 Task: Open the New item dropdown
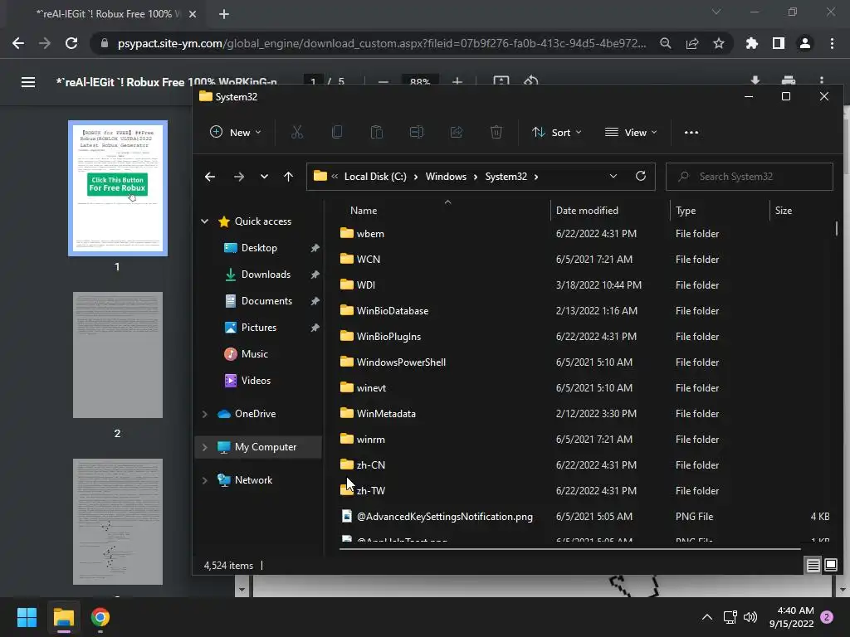pyautogui.click(x=235, y=132)
